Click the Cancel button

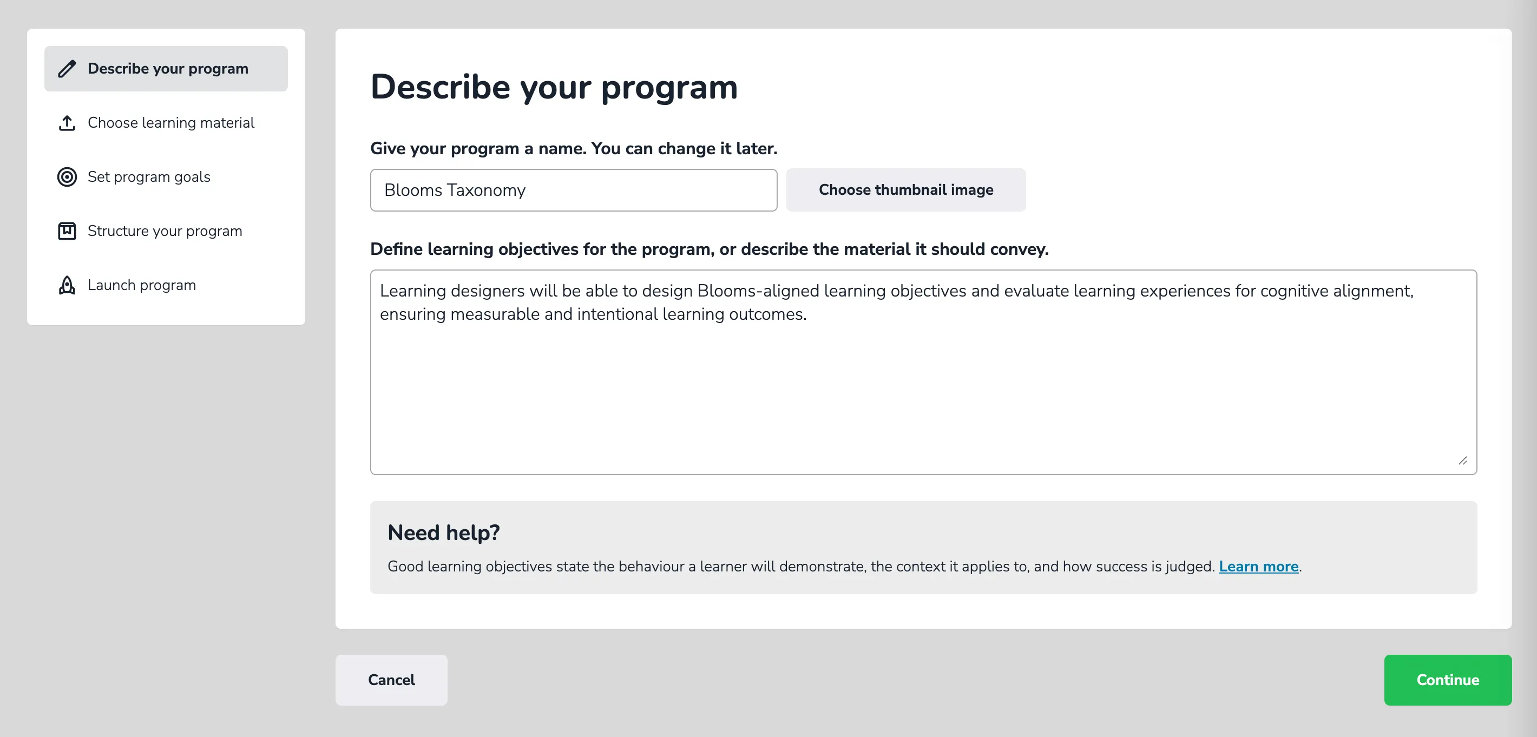coord(391,680)
